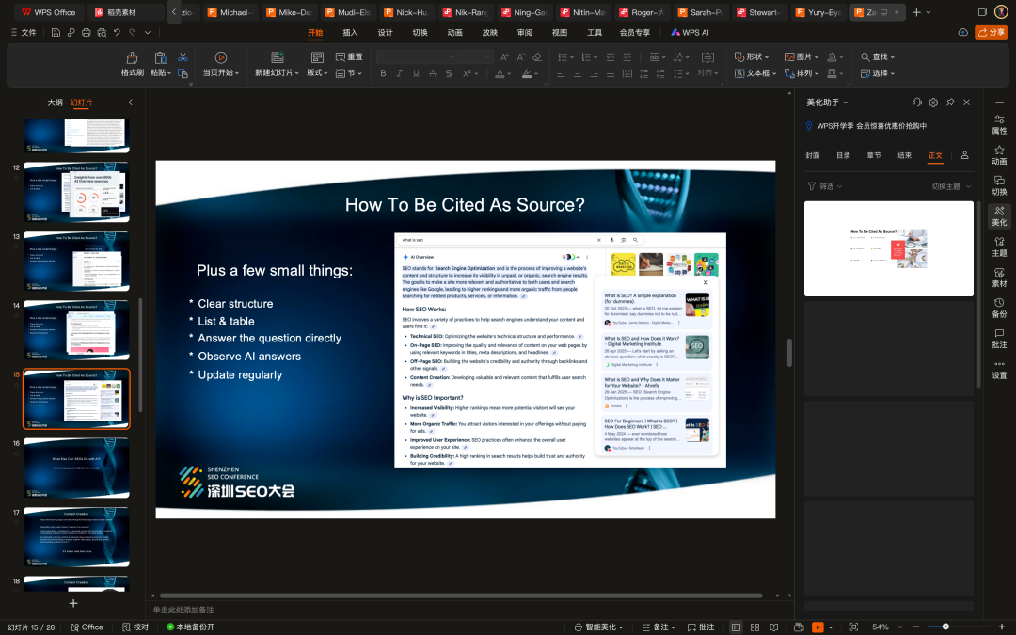
Task: Click the clear formatting eraser icon
Action: point(537,57)
